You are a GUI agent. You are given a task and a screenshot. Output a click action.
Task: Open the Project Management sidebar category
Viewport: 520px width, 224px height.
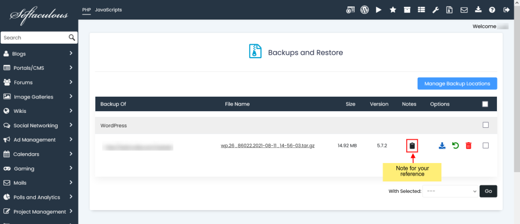coord(40,212)
